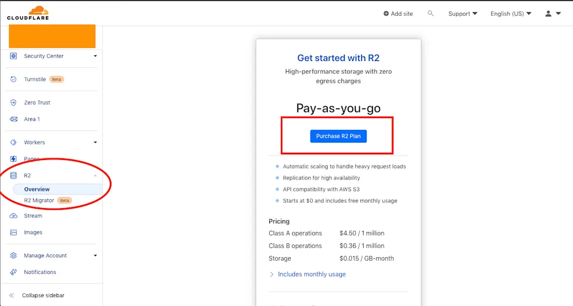Click the Purchase R2 Plan button
573x306 pixels.
[339, 136]
